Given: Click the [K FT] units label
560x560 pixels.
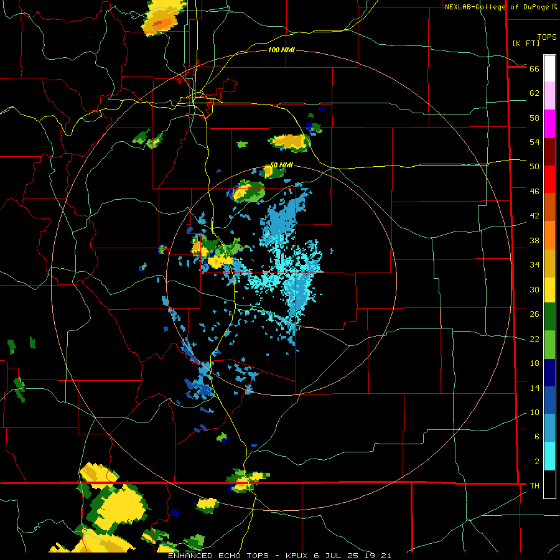Looking at the screenshot, I should [526, 43].
